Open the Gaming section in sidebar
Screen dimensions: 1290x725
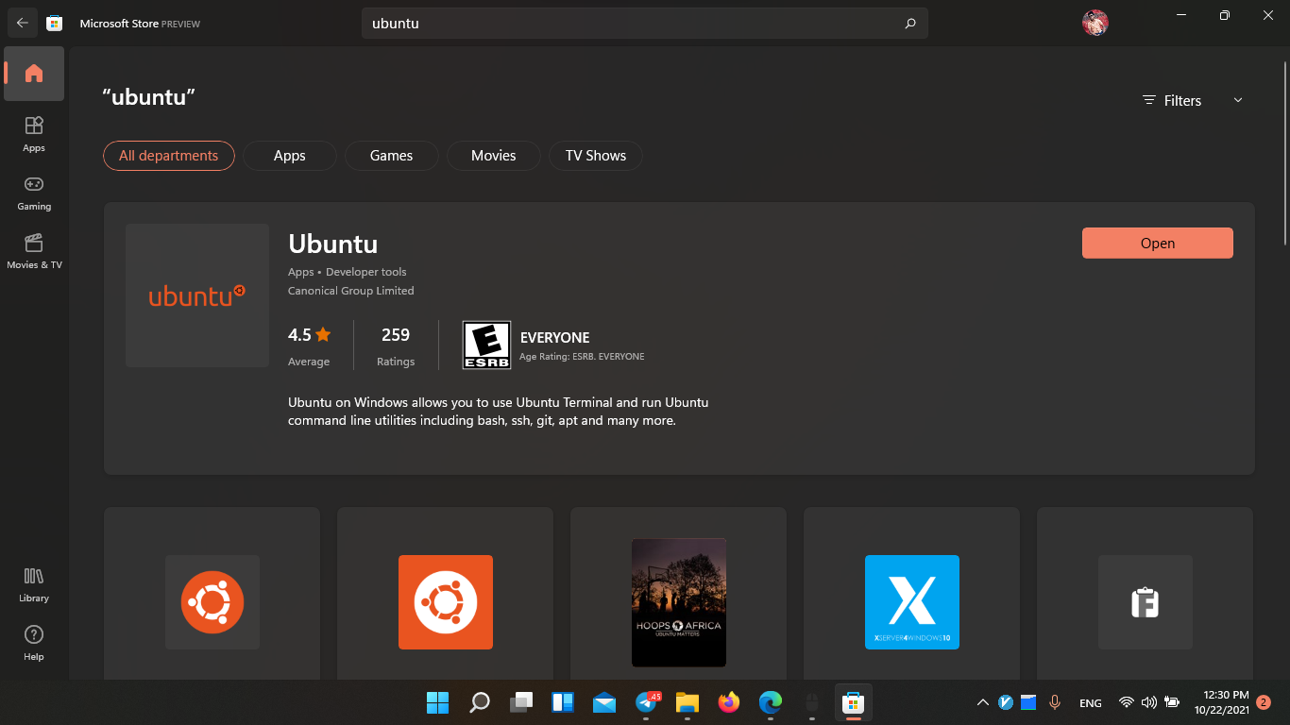(34, 193)
